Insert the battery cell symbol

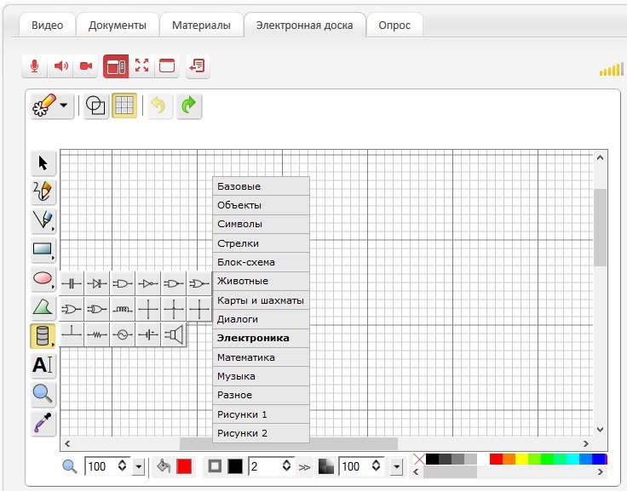coord(148,334)
